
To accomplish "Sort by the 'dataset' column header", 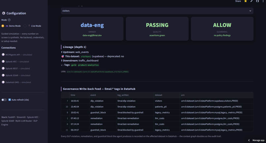I will pos(167,95).
